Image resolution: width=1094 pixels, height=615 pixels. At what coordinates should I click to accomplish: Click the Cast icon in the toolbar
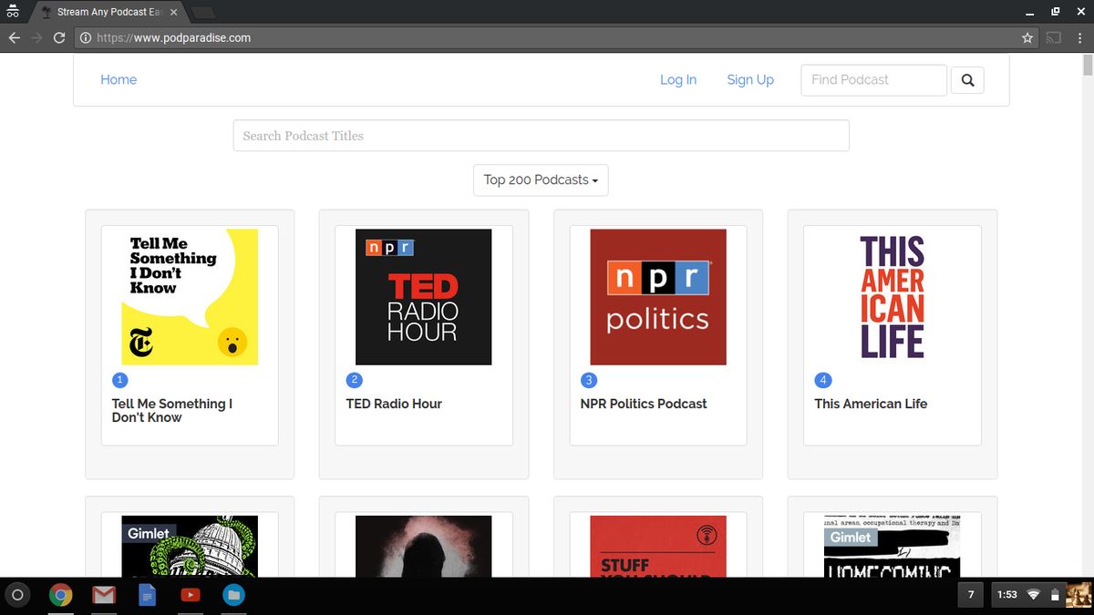(x=1052, y=37)
